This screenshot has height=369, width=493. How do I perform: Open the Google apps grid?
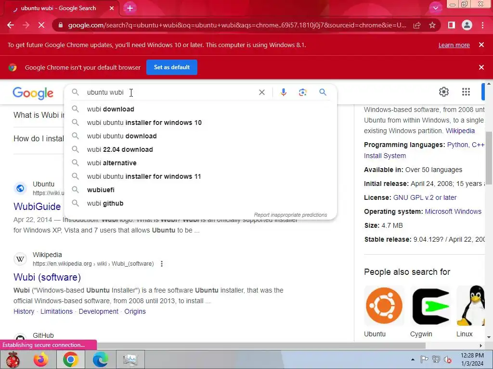coord(466,92)
